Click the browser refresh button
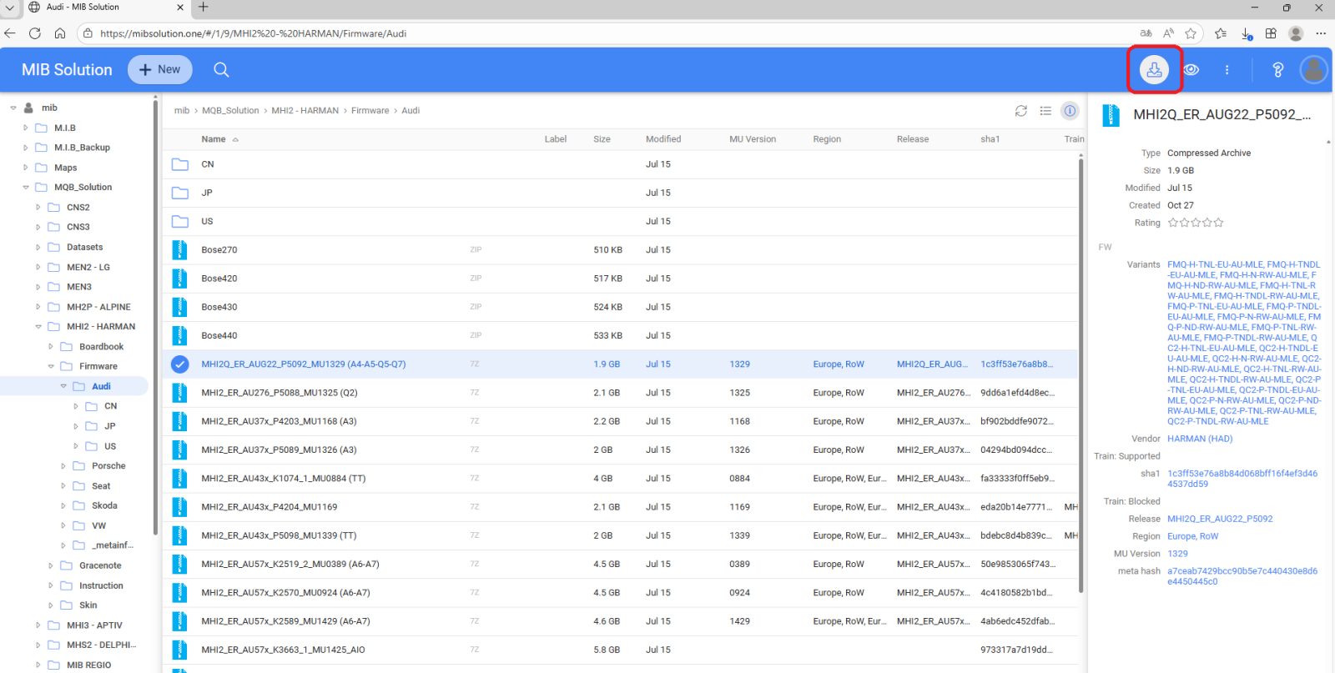The image size is (1335, 673). pyautogui.click(x=34, y=33)
